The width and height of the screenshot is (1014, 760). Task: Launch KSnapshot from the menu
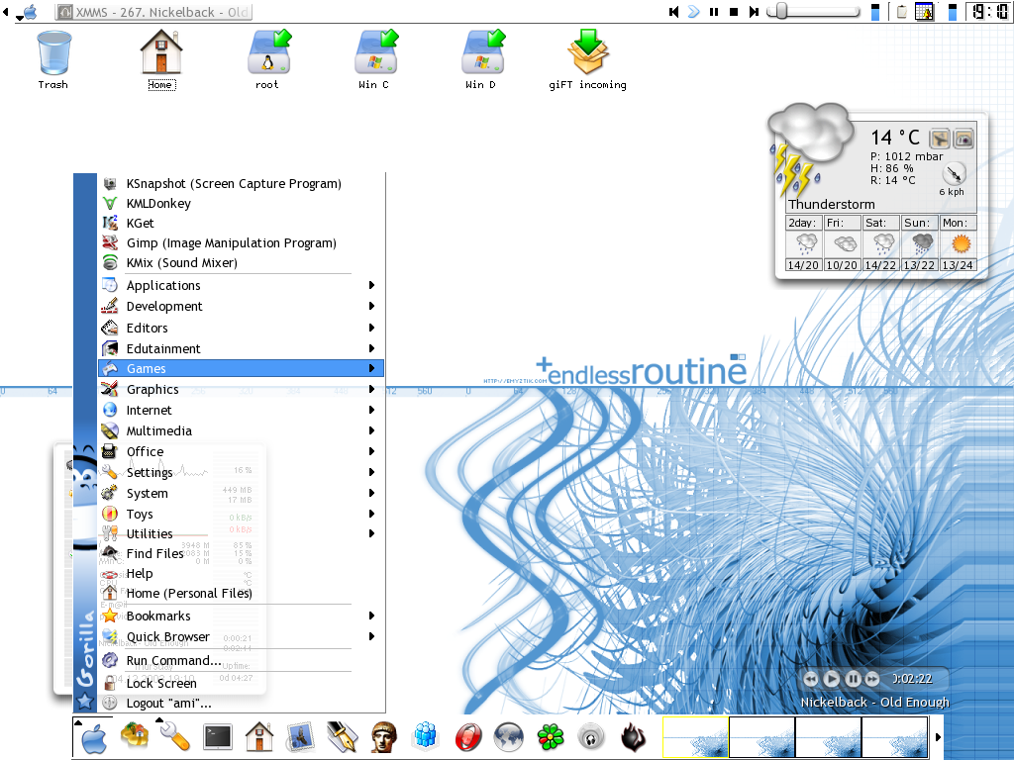[241, 183]
